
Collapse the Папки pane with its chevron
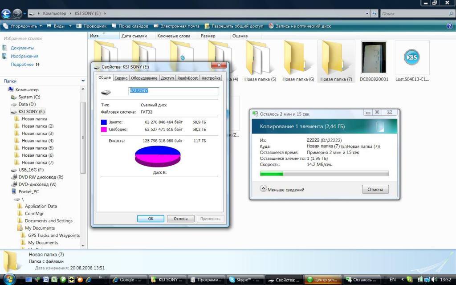click(83, 81)
